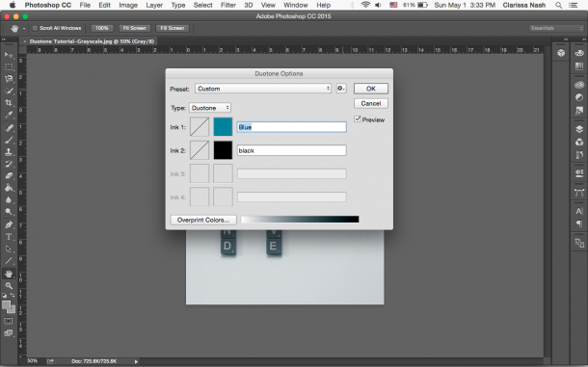The height and width of the screenshot is (367, 588).
Task: Open the Layer menu
Action: coord(154,5)
